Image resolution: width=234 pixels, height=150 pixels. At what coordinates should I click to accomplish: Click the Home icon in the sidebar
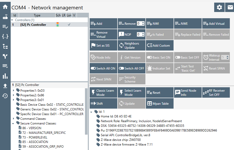5,7
